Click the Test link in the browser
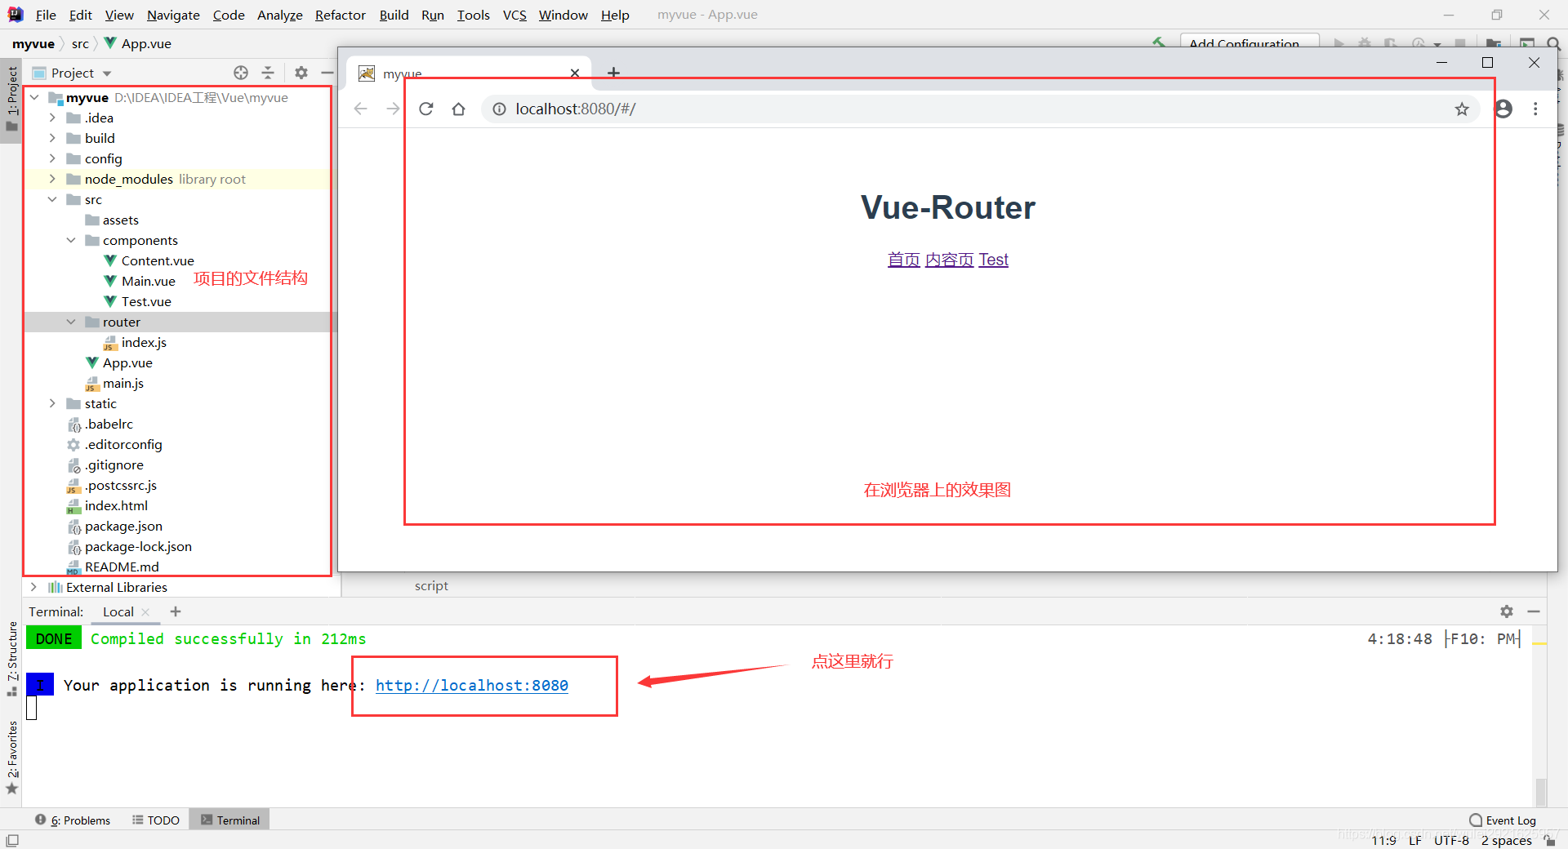 (x=994, y=260)
